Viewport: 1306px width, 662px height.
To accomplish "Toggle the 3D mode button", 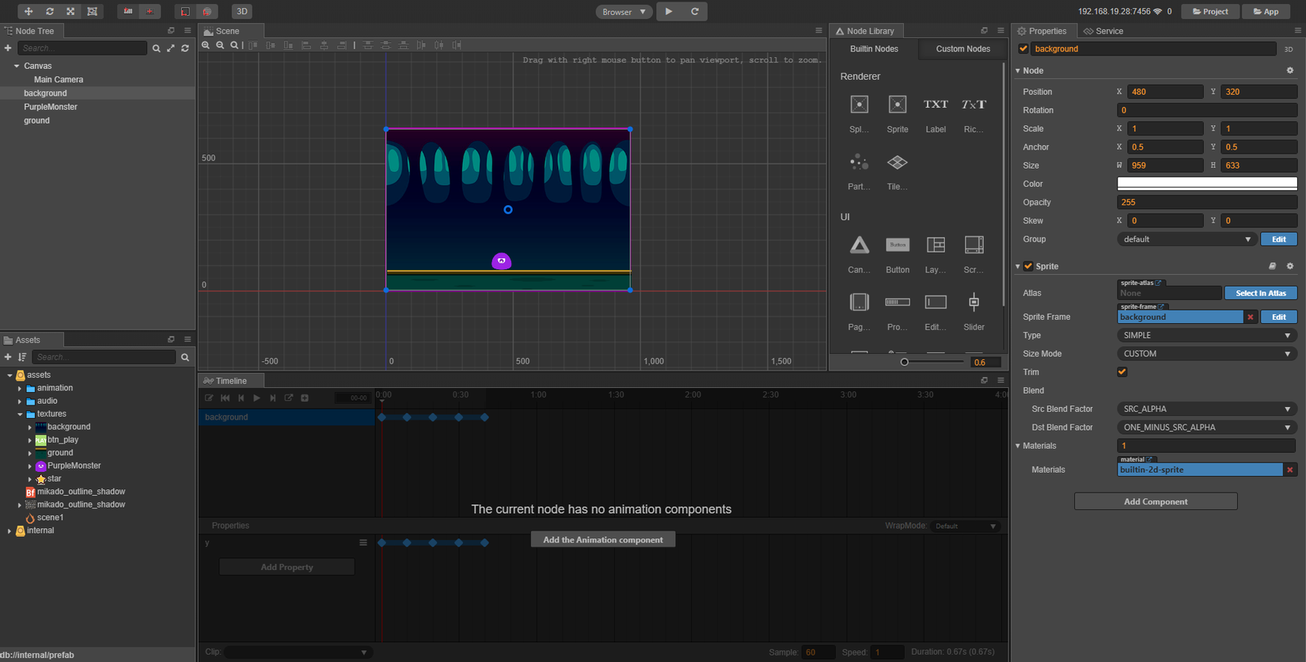I will pos(241,11).
